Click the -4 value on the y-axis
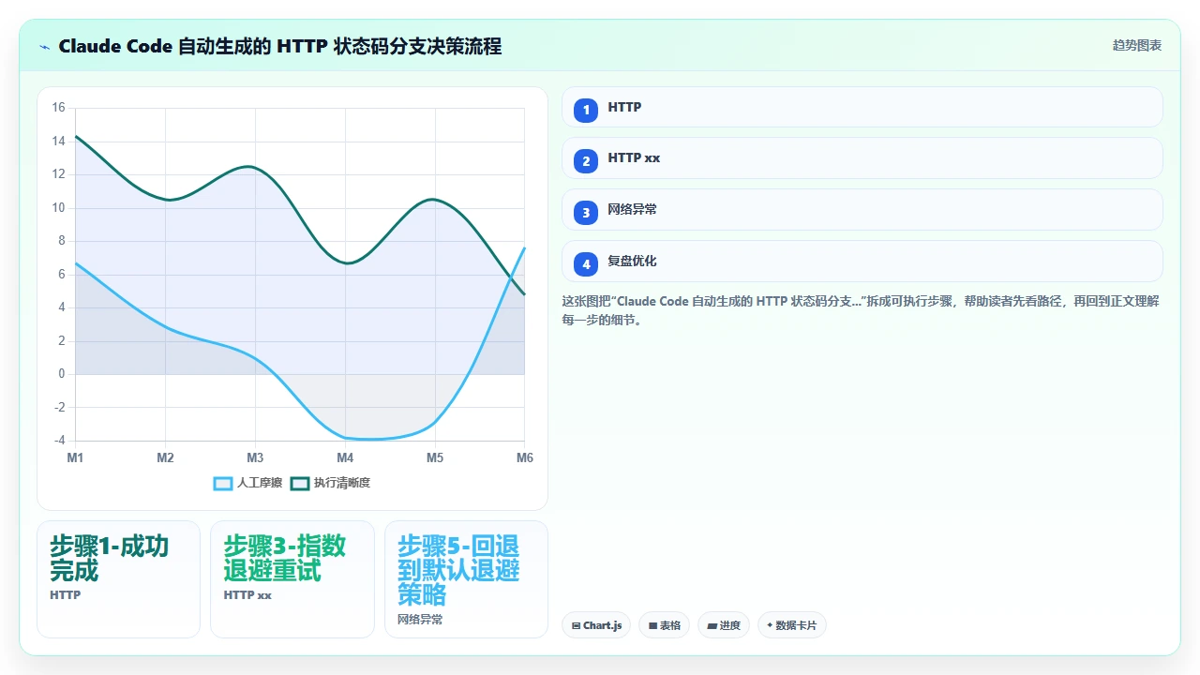Screen dimensions: 1200x675 pyautogui.click(x=59, y=441)
